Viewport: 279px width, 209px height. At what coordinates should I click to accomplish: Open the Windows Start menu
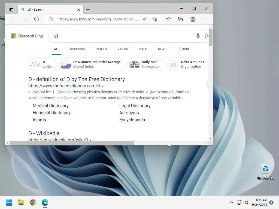(9, 202)
